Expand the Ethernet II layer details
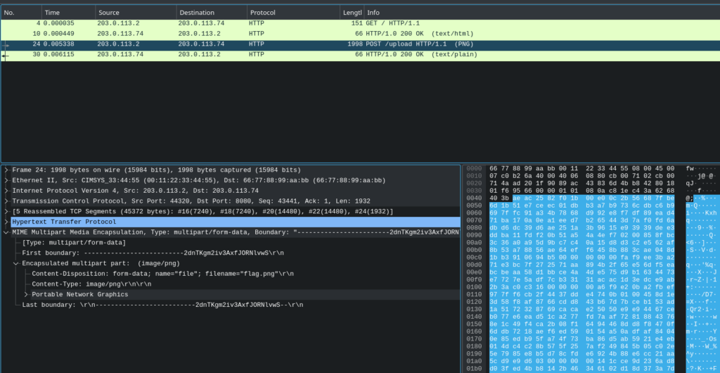 [6, 180]
